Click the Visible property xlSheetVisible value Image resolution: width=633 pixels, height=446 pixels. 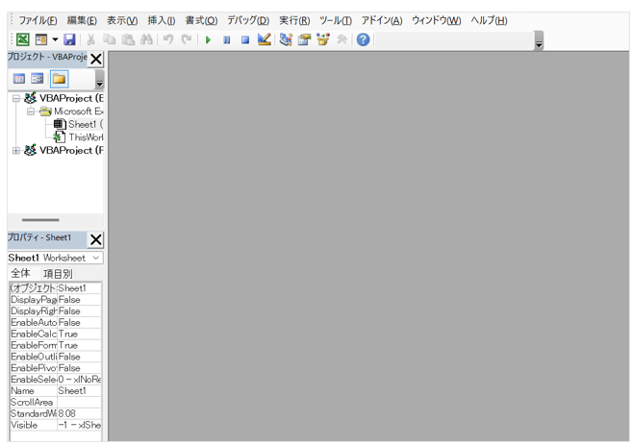[79, 425]
